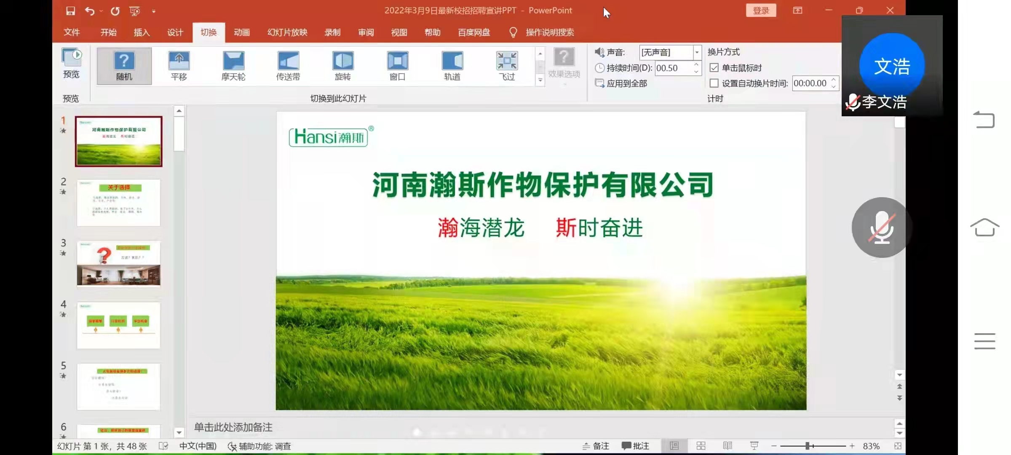
Task: Select slide 3 thumbnail with question mark
Action: [x=118, y=264]
